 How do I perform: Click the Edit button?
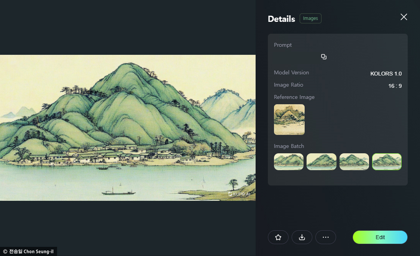click(380, 237)
